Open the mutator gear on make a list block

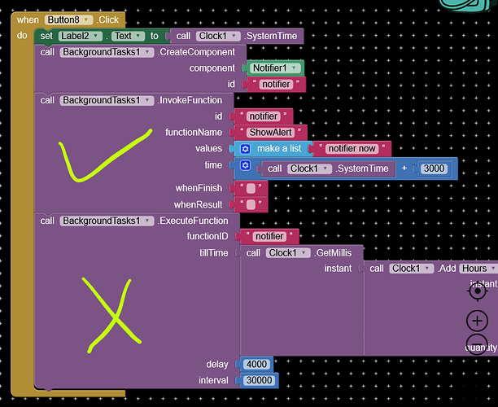[x=245, y=149]
